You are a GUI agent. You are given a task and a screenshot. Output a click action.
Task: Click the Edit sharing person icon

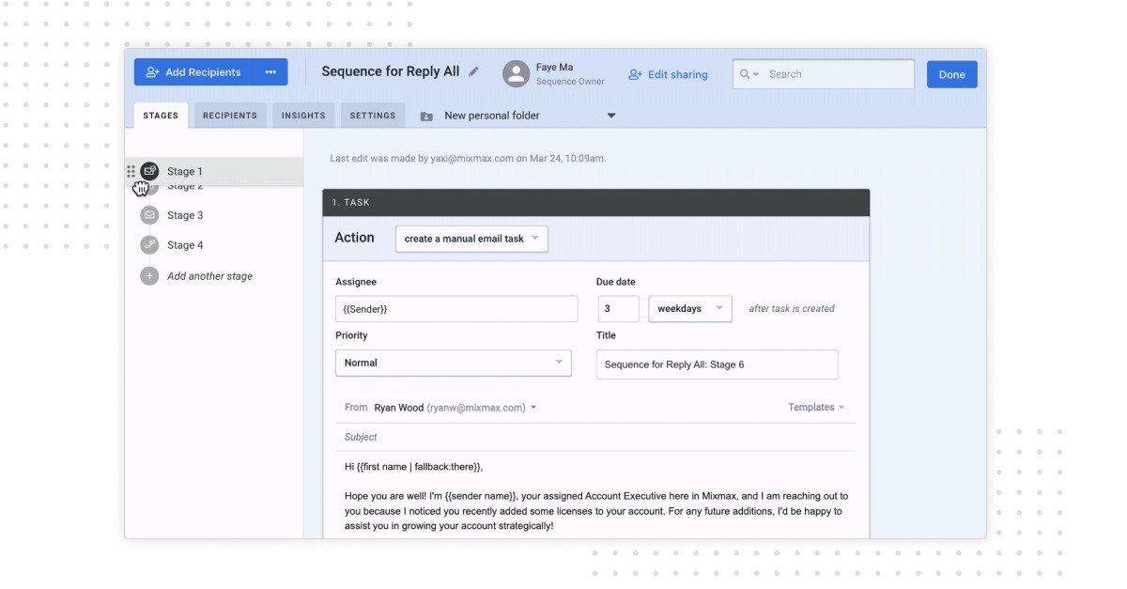click(x=634, y=74)
